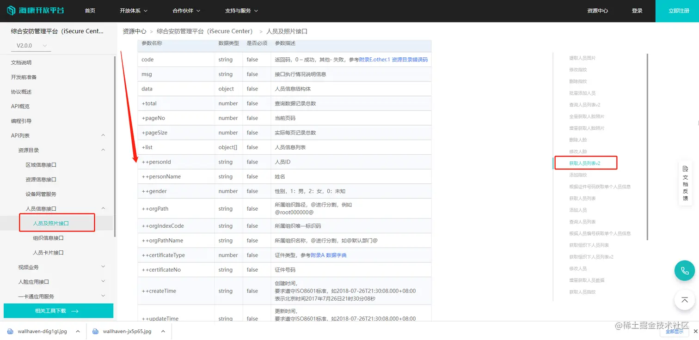Select 设备网管服务 in the sidebar
Screen dimensions: 699x340
coord(41,194)
